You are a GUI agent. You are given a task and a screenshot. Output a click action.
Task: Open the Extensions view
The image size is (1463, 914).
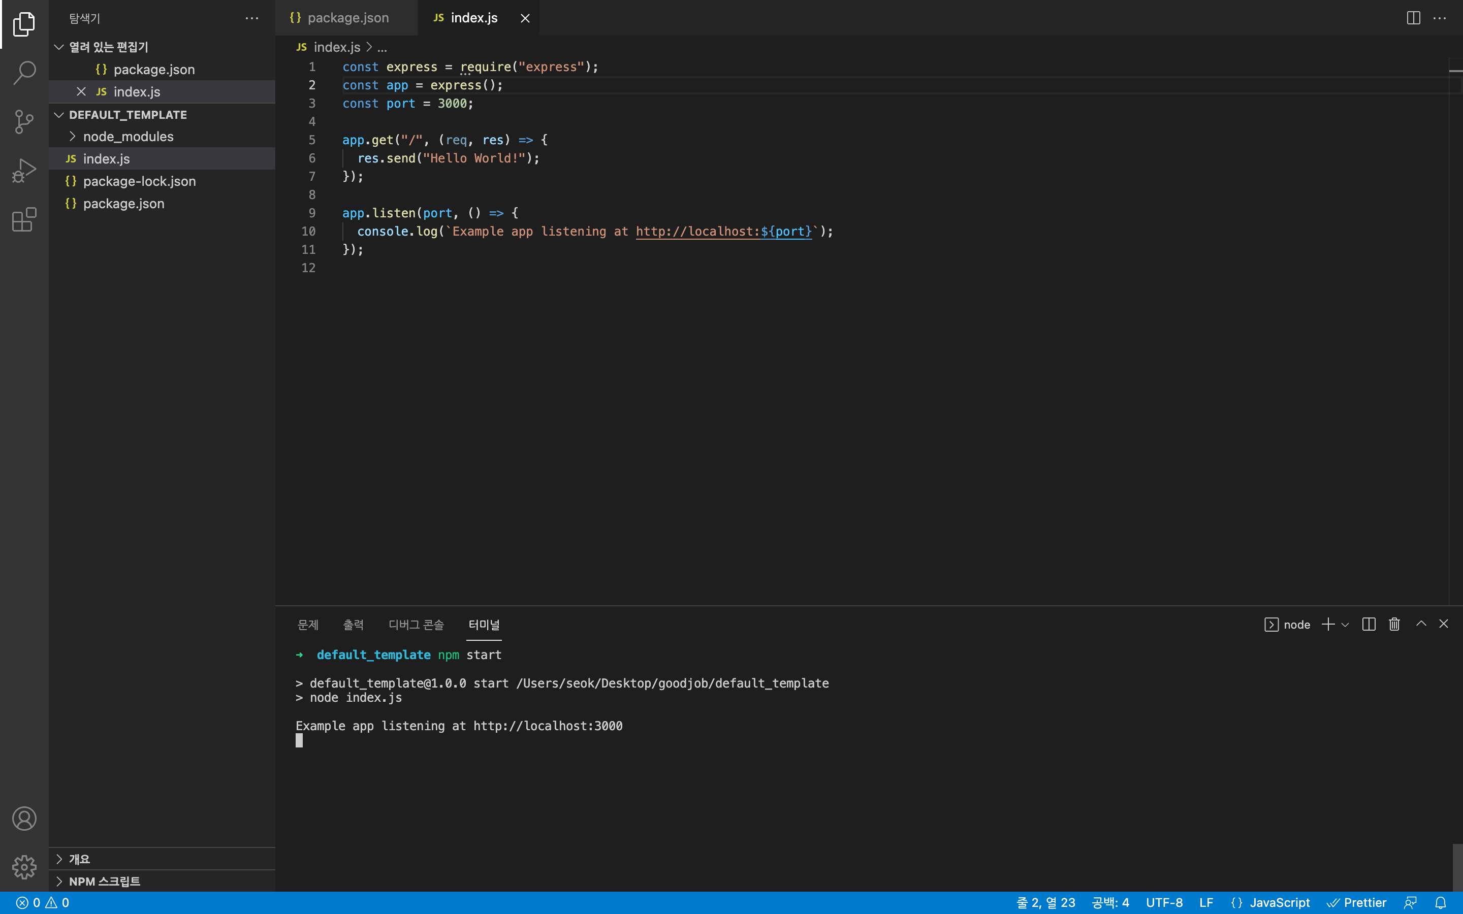(x=24, y=219)
